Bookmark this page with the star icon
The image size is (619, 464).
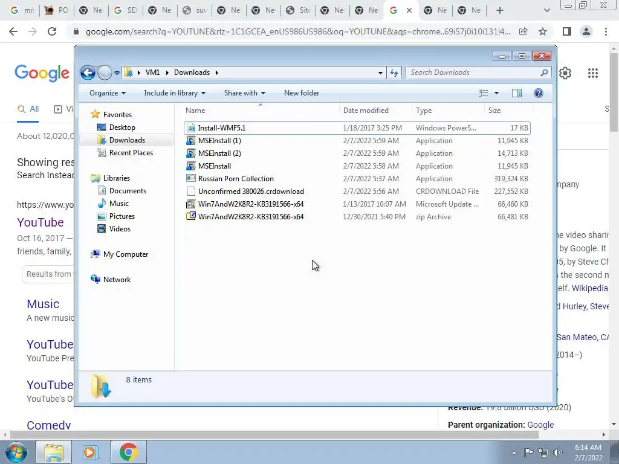pos(543,31)
